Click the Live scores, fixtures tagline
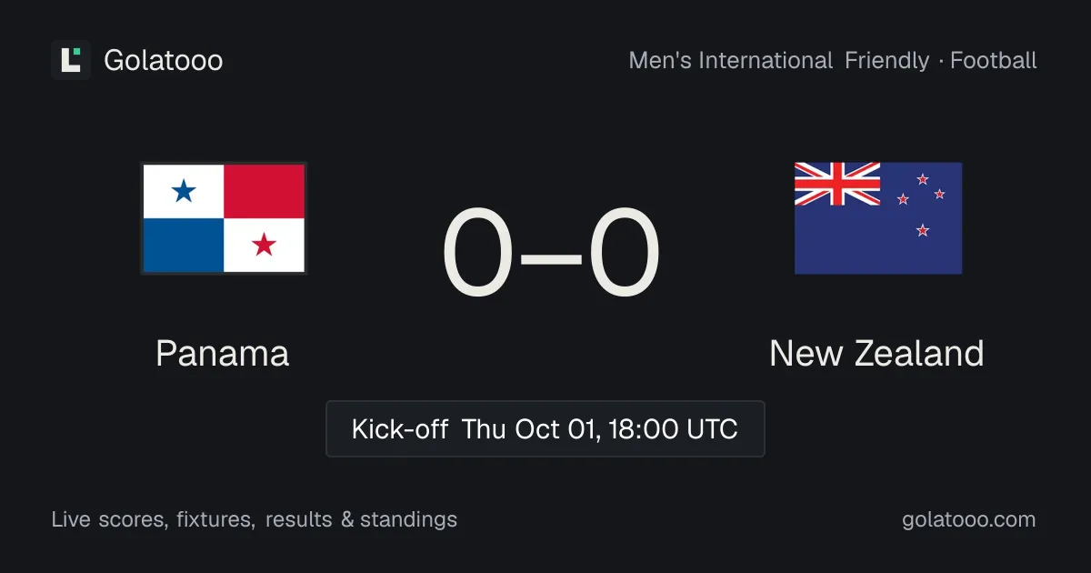Image resolution: width=1091 pixels, height=573 pixels. 154,519
